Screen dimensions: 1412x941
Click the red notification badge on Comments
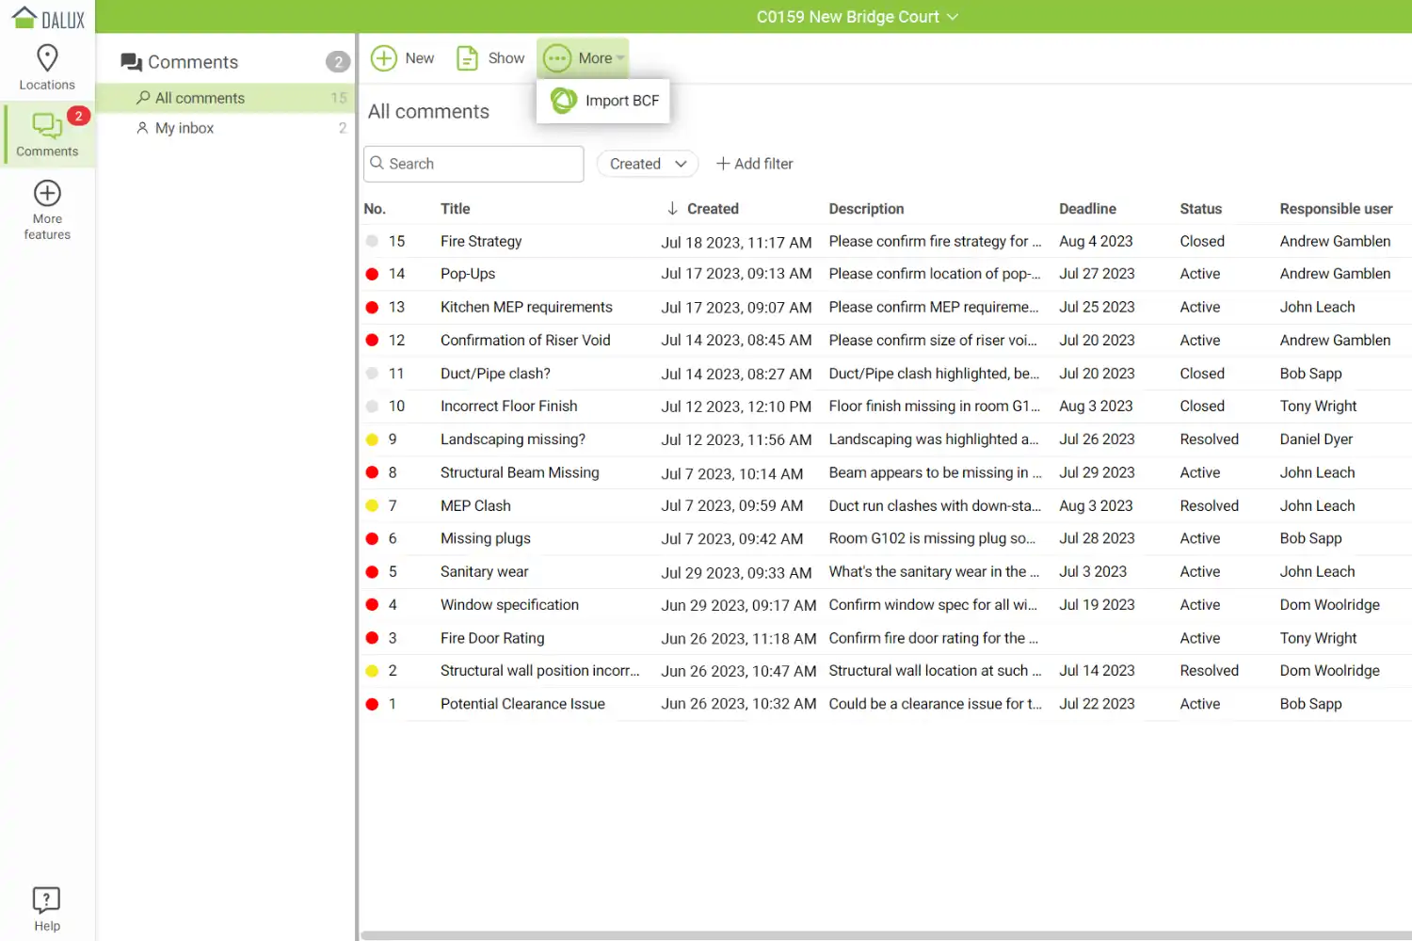(x=78, y=116)
